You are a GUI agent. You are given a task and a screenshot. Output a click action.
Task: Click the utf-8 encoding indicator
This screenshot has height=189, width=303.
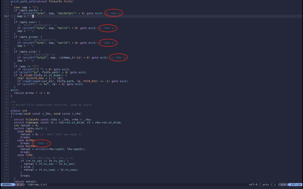point(253,184)
